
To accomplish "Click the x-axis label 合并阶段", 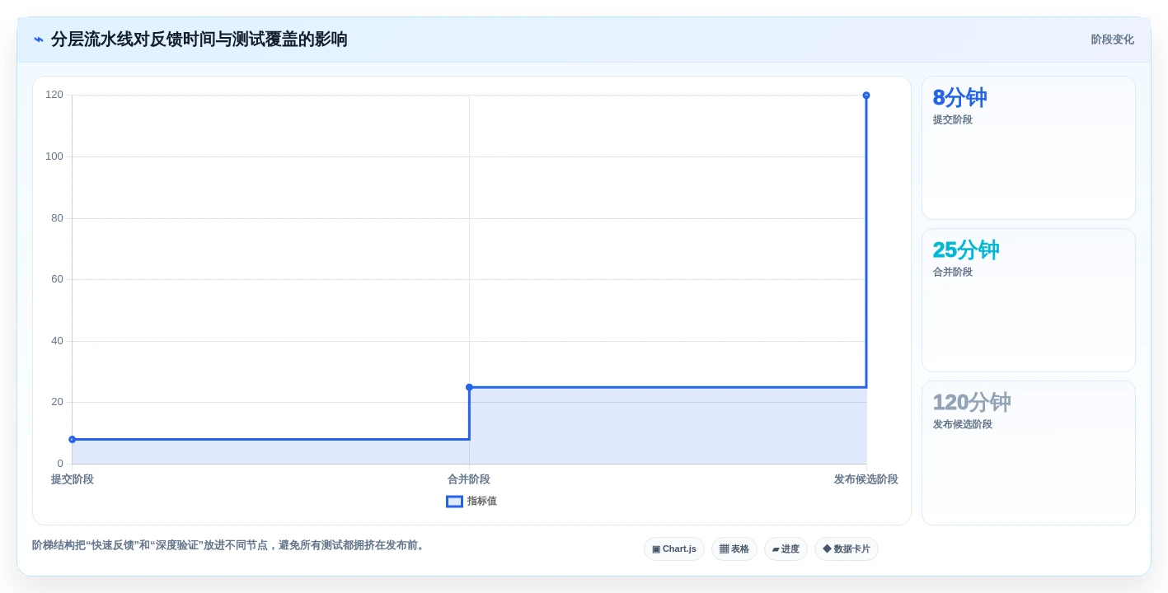I will [x=469, y=479].
